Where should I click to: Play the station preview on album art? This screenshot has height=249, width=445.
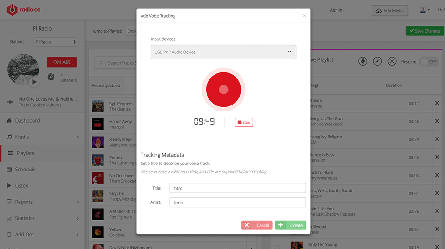coord(34,82)
